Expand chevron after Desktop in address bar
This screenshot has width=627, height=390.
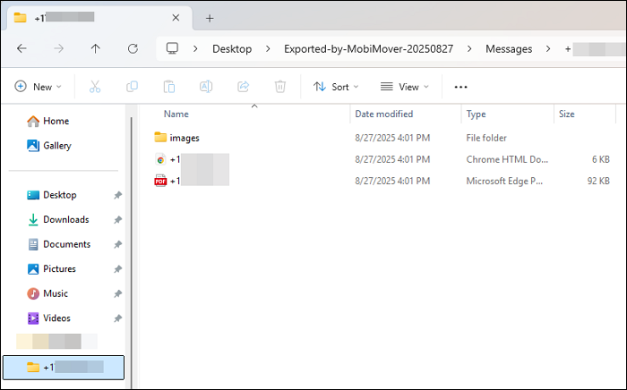pos(268,48)
